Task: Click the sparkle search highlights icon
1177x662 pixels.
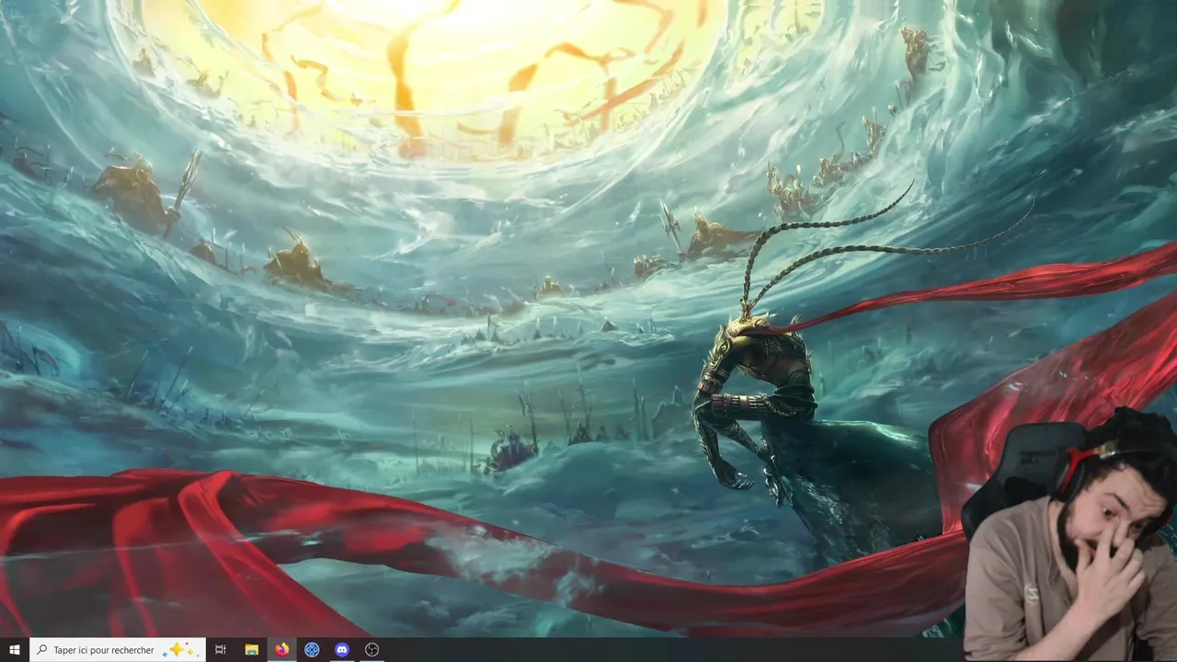Action: tap(180, 650)
